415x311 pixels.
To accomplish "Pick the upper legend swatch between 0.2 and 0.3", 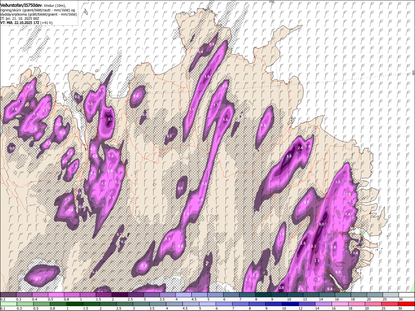I will coord(9,294).
